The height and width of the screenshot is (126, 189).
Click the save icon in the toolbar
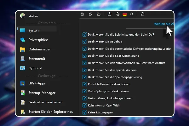tap(82, 14)
